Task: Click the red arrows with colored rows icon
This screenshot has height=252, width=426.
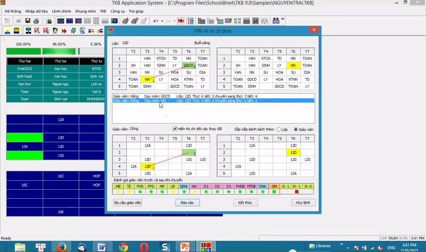Action: point(190,21)
